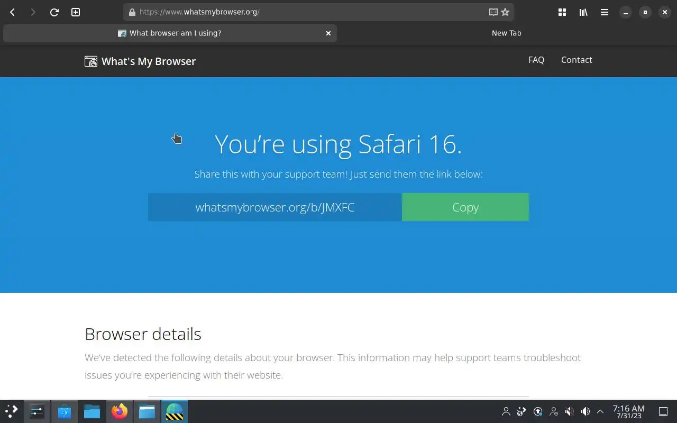This screenshot has width=677, height=423.
Task: Click the muted speaker tray icon
Action: 570,411
